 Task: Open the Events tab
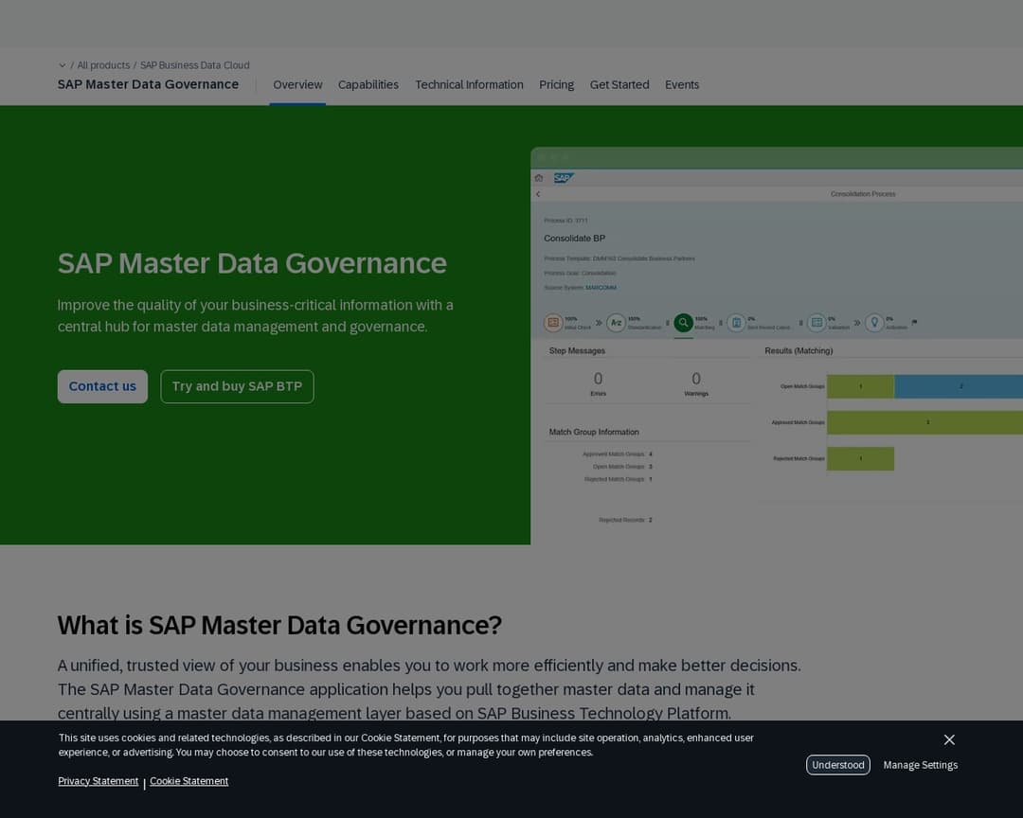(682, 85)
